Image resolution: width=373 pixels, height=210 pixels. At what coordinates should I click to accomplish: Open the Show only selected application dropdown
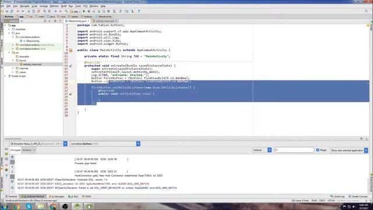pyautogui.click(x=349, y=150)
